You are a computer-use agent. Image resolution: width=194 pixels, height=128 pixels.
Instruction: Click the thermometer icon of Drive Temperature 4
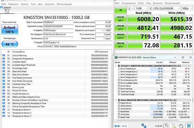[119, 77]
